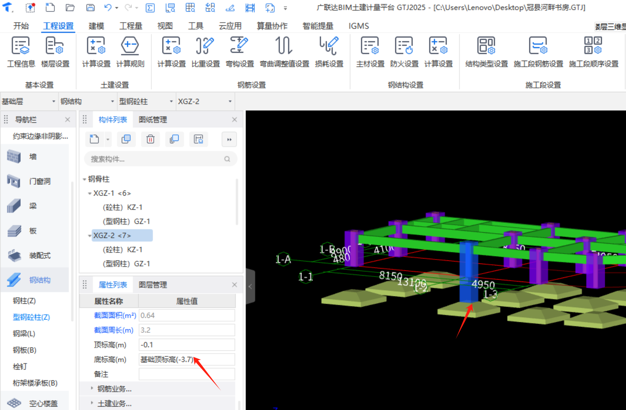Select 桁架楼承板(B) in the steel structure list
The image size is (626, 410).
pyautogui.click(x=35, y=383)
